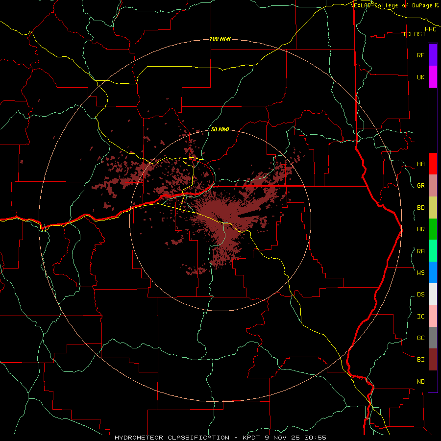This screenshot has width=441, height=441.
Task: Click the BI brown legend swatch
Action: [x=433, y=360]
